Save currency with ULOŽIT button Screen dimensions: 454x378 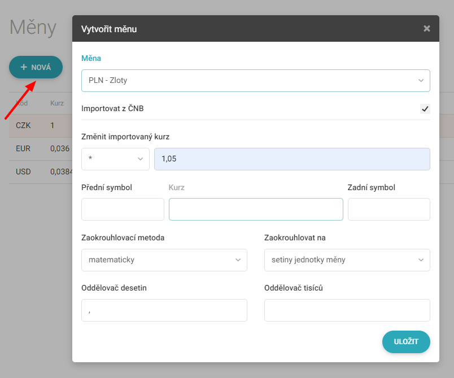[406, 341]
